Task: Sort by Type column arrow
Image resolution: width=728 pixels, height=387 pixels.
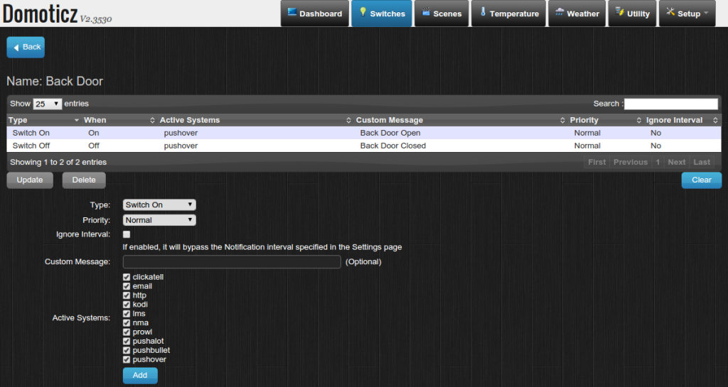Action: [x=77, y=121]
